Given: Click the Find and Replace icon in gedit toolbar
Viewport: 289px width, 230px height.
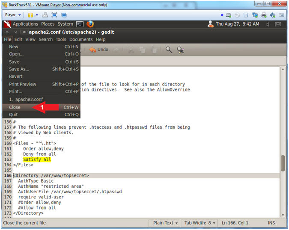Looking at the screenshot, I should (x=180, y=50).
